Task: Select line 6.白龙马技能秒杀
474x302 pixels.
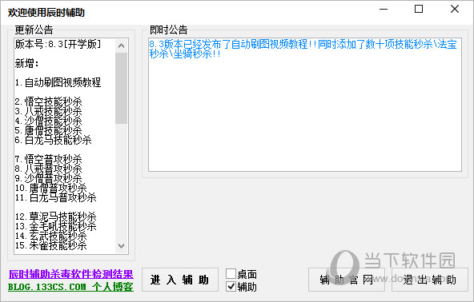Action: (x=53, y=140)
